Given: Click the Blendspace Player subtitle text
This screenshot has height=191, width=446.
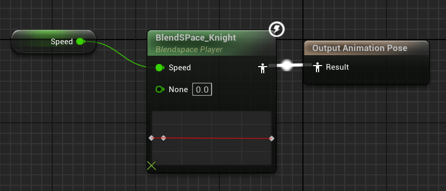Looking at the screenshot, I should 189,49.
